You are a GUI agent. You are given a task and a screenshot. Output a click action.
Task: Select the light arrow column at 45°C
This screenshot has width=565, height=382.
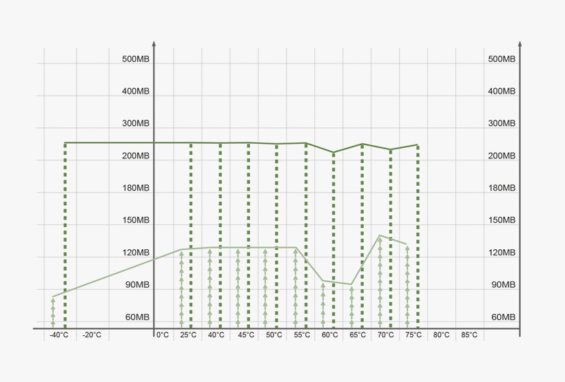click(x=238, y=286)
